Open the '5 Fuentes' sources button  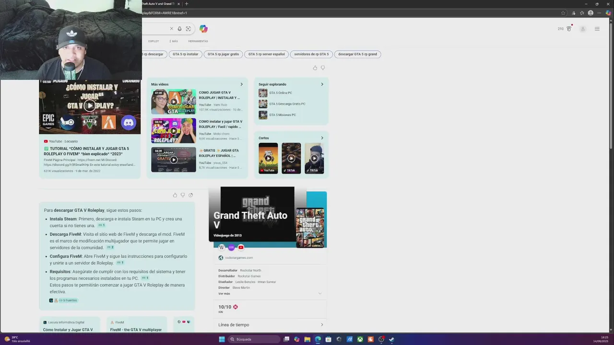click(x=68, y=300)
